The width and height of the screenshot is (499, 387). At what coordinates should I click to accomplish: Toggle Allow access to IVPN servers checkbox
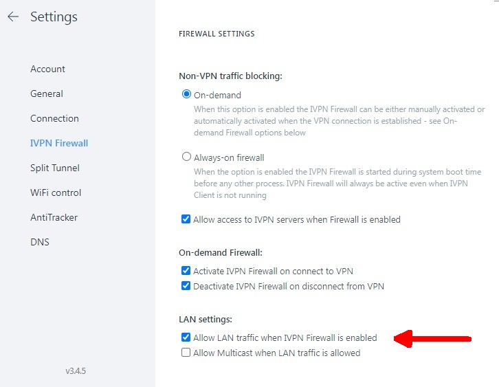pyautogui.click(x=186, y=219)
